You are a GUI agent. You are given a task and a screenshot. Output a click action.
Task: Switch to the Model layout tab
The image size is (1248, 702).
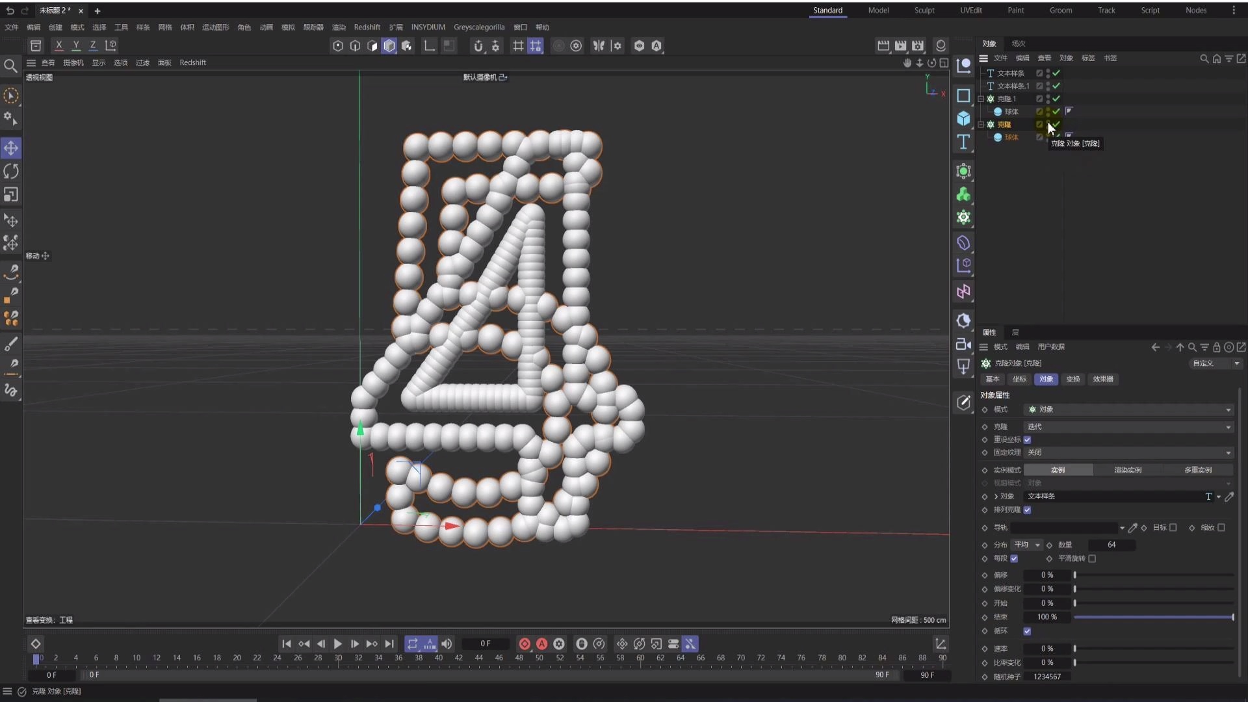(x=879, y=10)
